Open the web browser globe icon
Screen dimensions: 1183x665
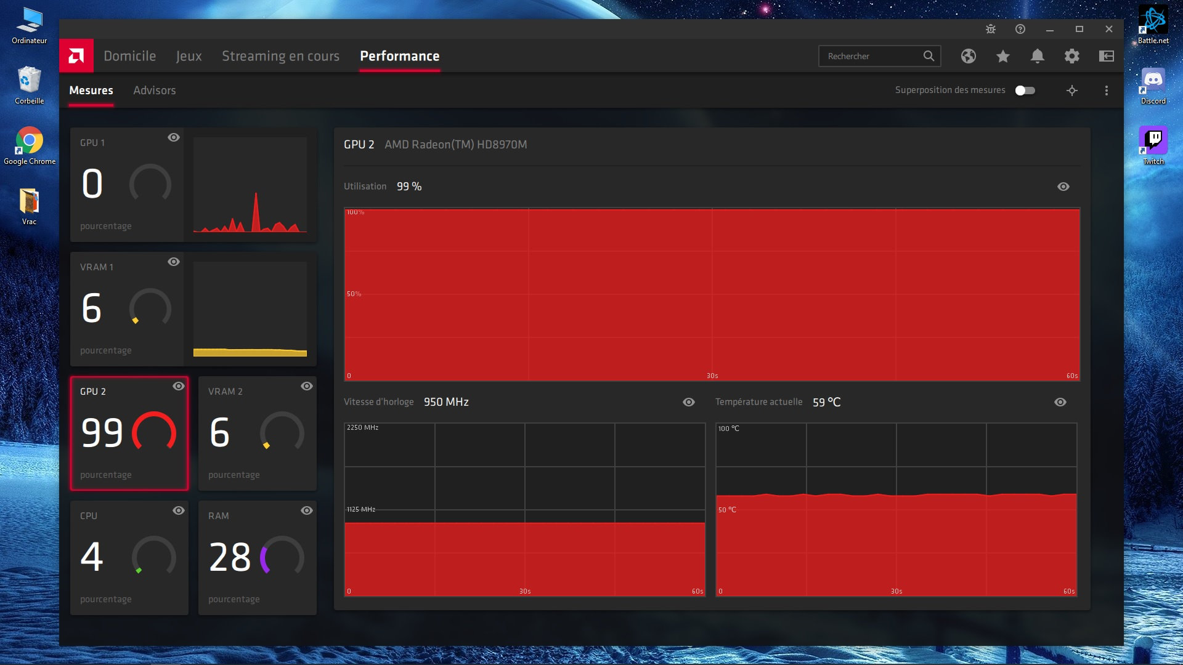click(x=968, y=56)
